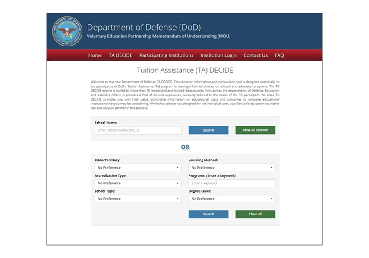Click the Voluntary Education Partnership MOU subtitle
The height and width of the screenshot is (258, 369).
click(159, 37)
